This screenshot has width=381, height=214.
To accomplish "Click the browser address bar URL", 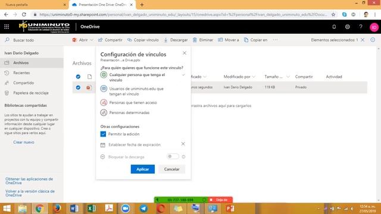I will coord(183,14).
